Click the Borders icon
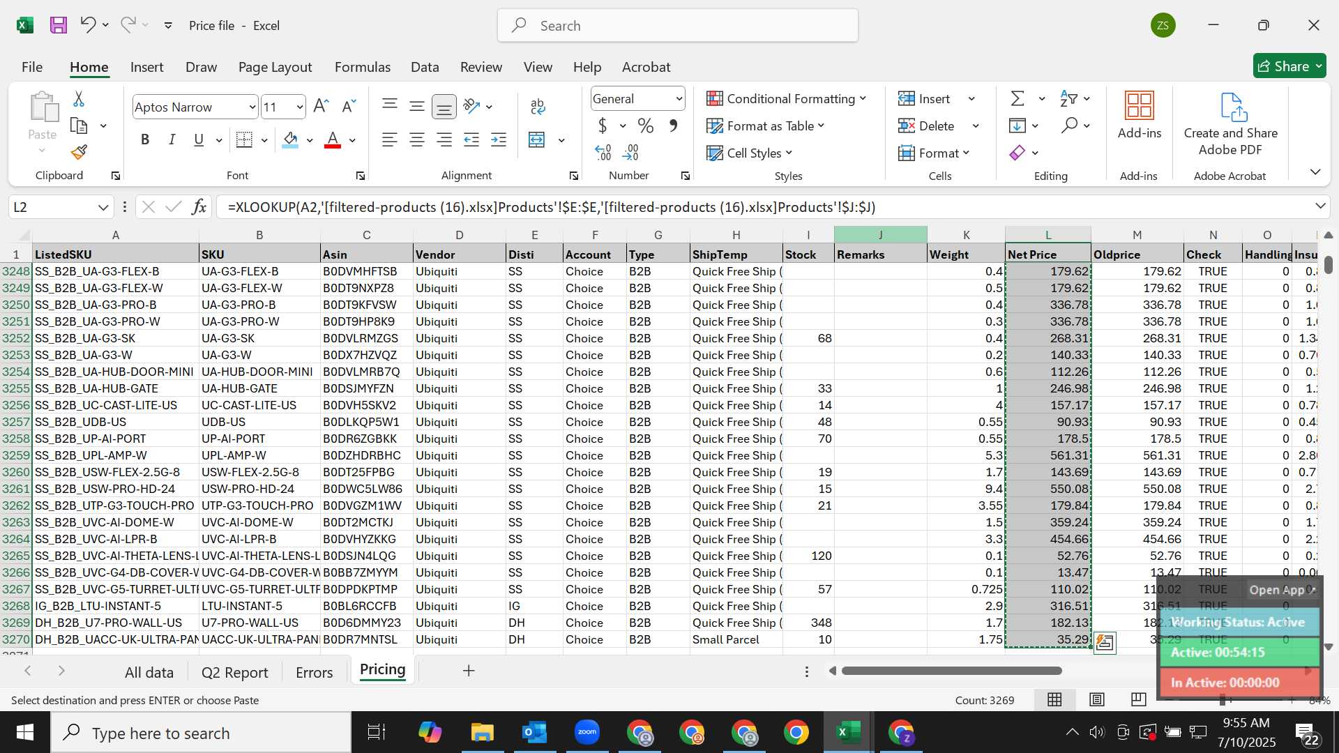 coord(244,139)
